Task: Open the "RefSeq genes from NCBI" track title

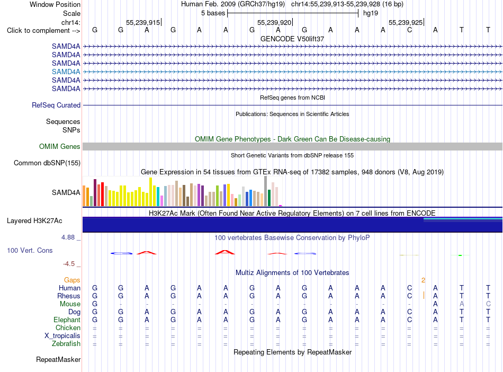Action: (x=292, y=98)
